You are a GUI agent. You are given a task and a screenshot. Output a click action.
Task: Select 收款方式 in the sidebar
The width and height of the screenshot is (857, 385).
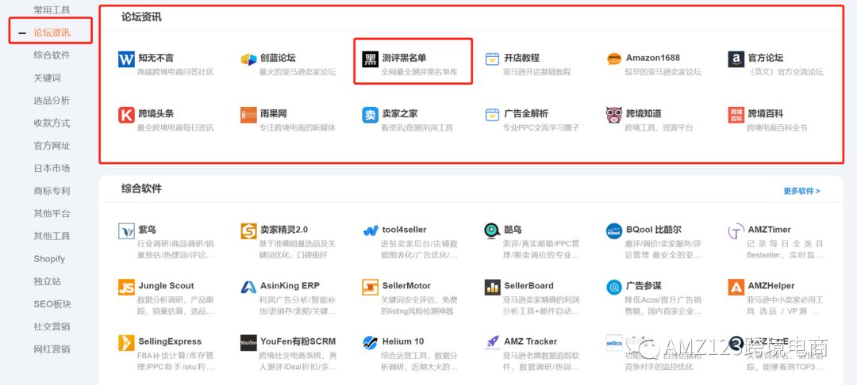(52, 124)
